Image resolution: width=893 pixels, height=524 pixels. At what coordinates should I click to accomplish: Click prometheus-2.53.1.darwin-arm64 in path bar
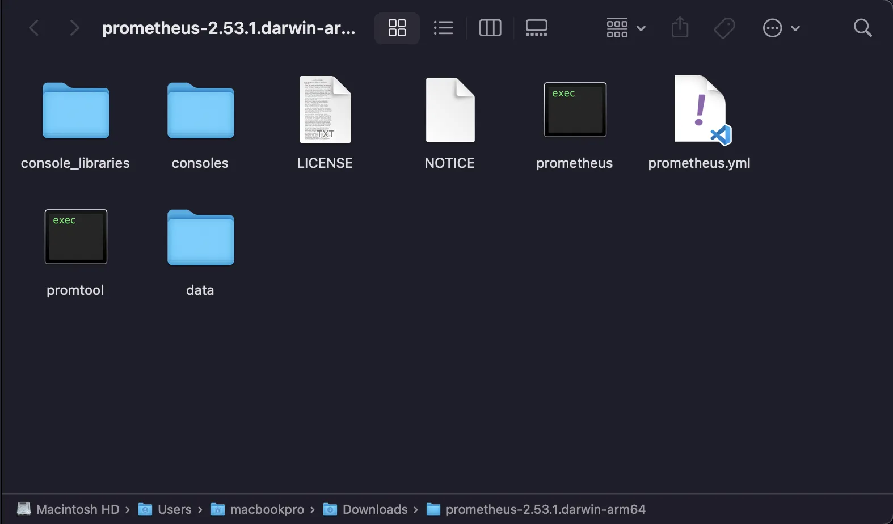click(x=536, y=509)
